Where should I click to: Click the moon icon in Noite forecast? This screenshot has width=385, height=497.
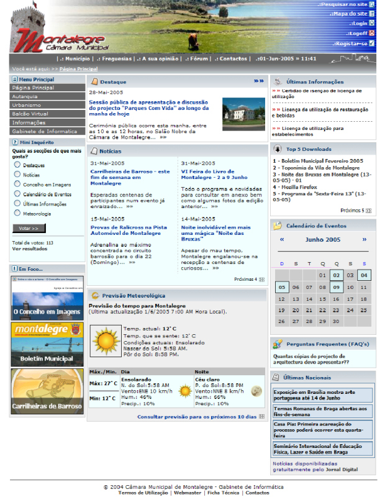pos(256,391)
